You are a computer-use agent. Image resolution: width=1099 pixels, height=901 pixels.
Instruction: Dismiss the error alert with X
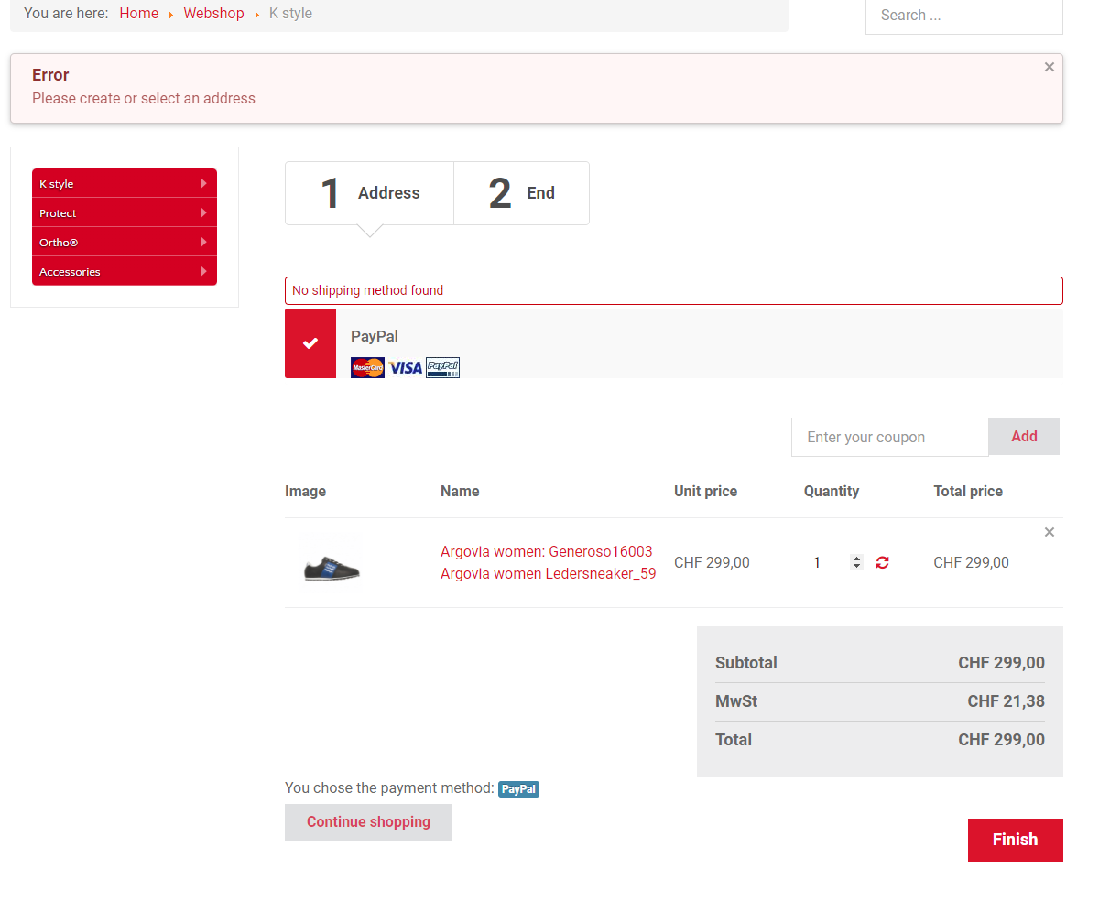(x=1049, y=67)
